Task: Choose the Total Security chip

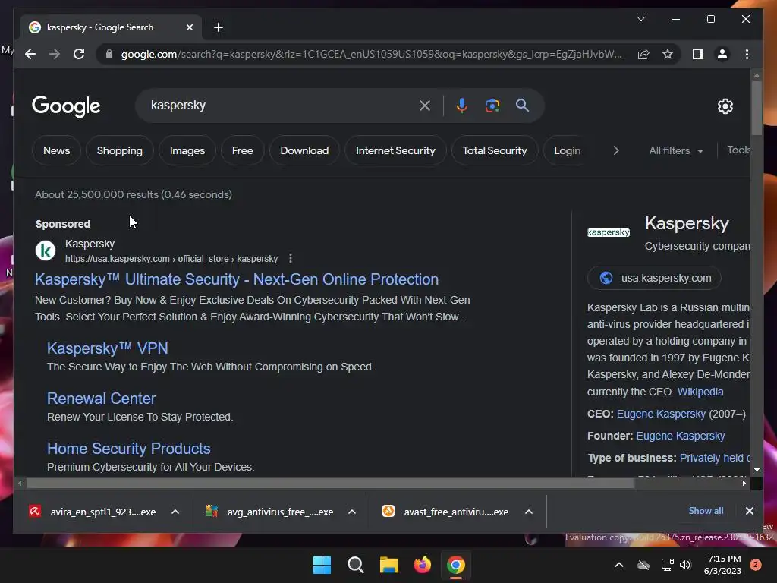Action: (x=495, y=151)
